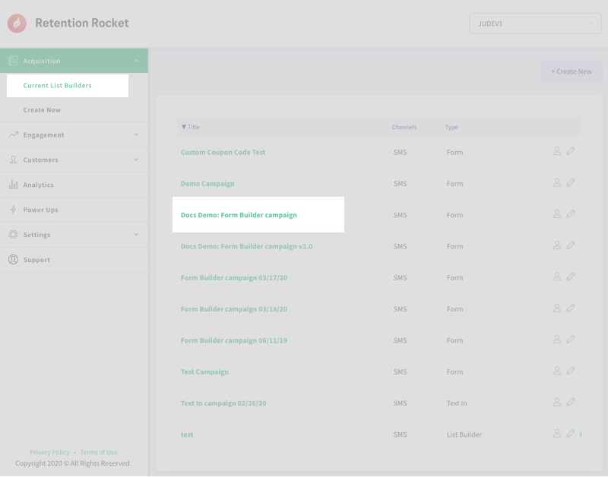Open Settings using the gear icon
608x477 pixels.
click(x=12, y=235)
